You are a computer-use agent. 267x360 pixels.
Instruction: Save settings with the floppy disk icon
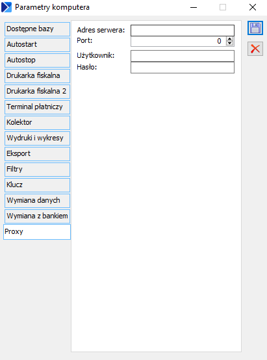pos(255,28)
